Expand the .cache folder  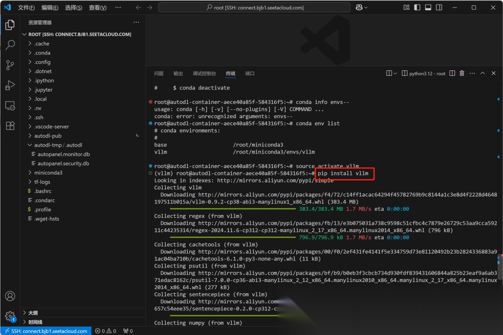(x=82, y=44)
